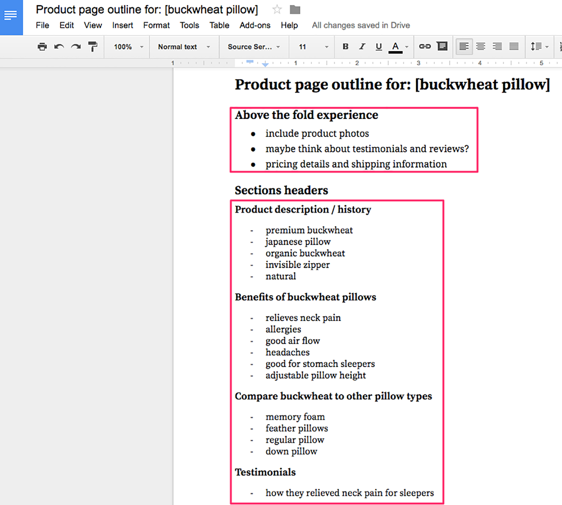The width and height of the screenshot is (562, 505).
Task: Click 'Above the fold experience' heading
Action: (x=307, y=115)
